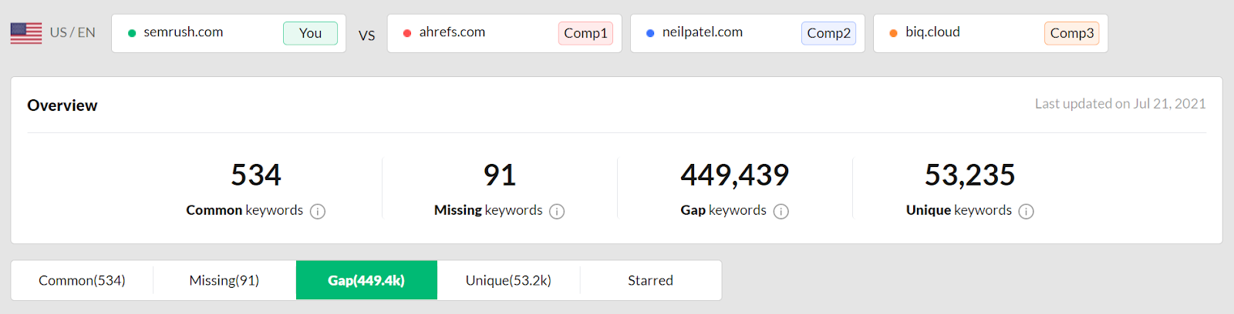
Task: Click the 534 common keywords count
Action: tap(256, 175)
